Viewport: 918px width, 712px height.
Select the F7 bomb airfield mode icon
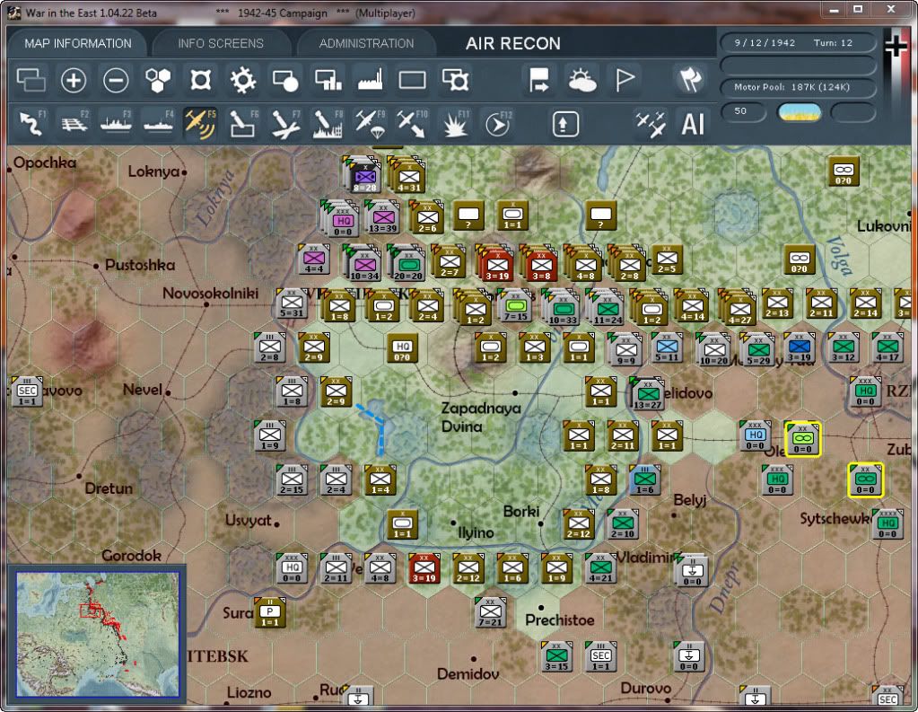point(285,124)
